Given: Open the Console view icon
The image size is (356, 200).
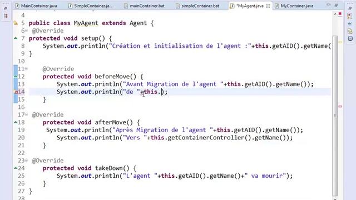Looking at the screenshot, I should point(350,39).
